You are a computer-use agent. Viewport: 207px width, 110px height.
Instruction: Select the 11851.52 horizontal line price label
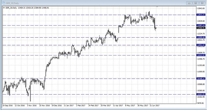pos(201,45)
